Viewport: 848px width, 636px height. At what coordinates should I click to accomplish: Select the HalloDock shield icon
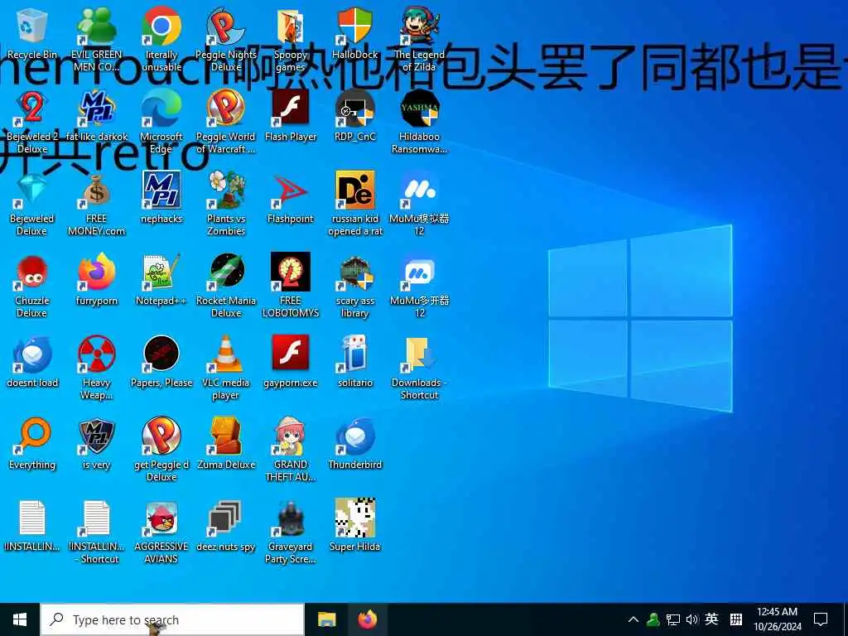pos(354,27)
